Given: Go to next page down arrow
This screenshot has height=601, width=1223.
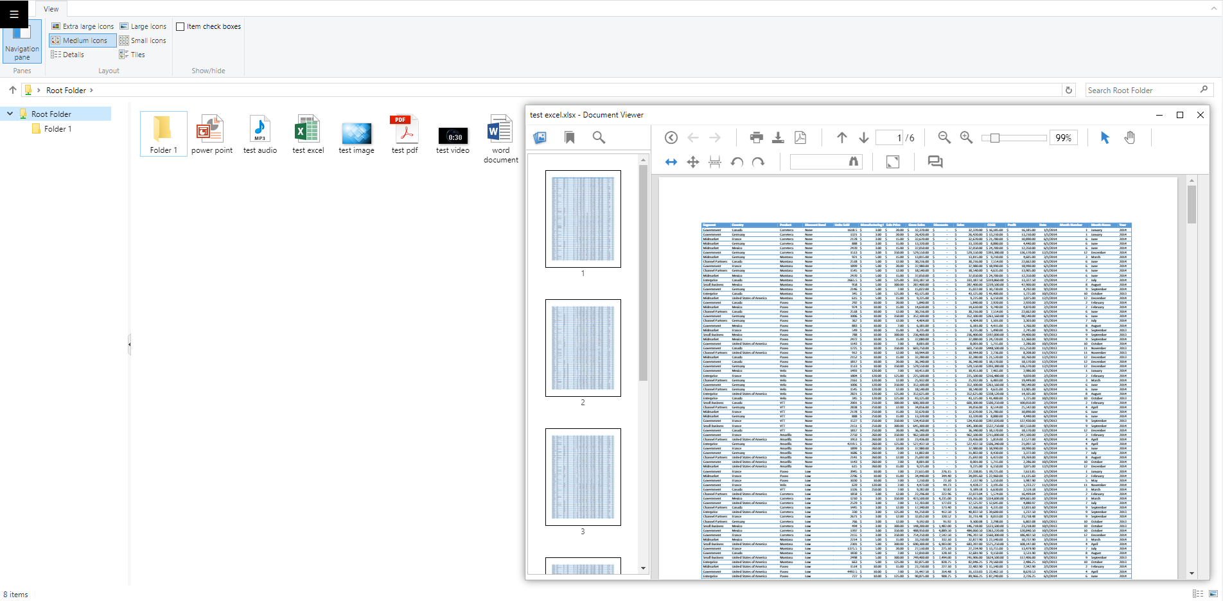Looking at the screenshot, I should point(864,137).
